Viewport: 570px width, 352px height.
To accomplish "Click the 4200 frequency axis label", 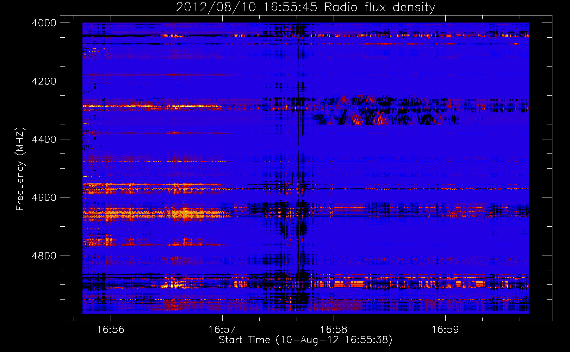I will [44, 81].
